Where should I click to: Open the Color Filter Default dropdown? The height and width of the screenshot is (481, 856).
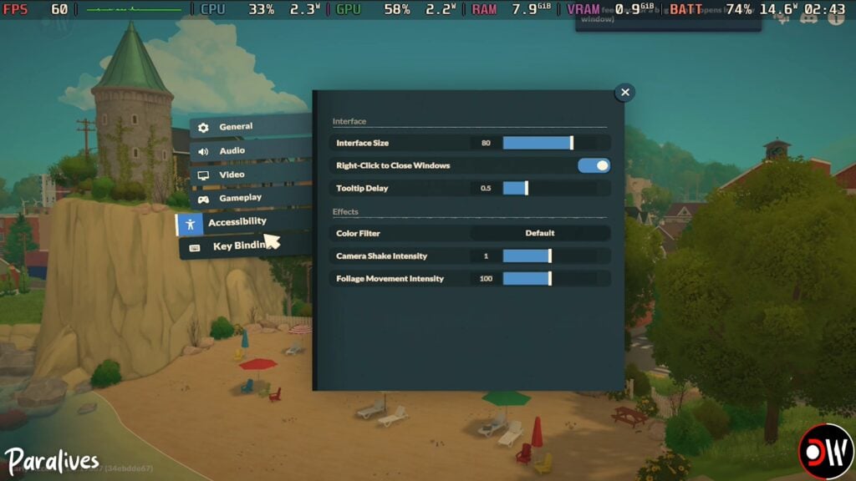(540, 233)
